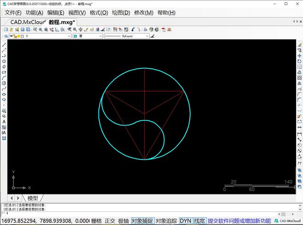Open the 文件(F) menu
This screenshot has width=303, height=225.
point(13,13)
